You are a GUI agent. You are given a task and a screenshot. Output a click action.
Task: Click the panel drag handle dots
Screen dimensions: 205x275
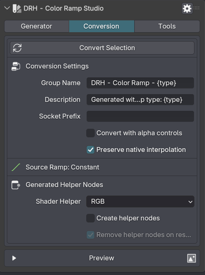point(196,8)
